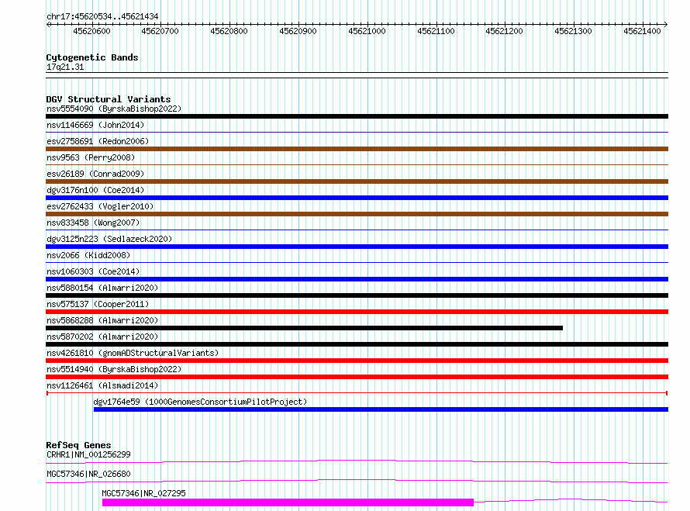The height and width of the screenshot is (511, 690).
Task: Select the black bar under nsv5880154
Action: pos(357,295)
